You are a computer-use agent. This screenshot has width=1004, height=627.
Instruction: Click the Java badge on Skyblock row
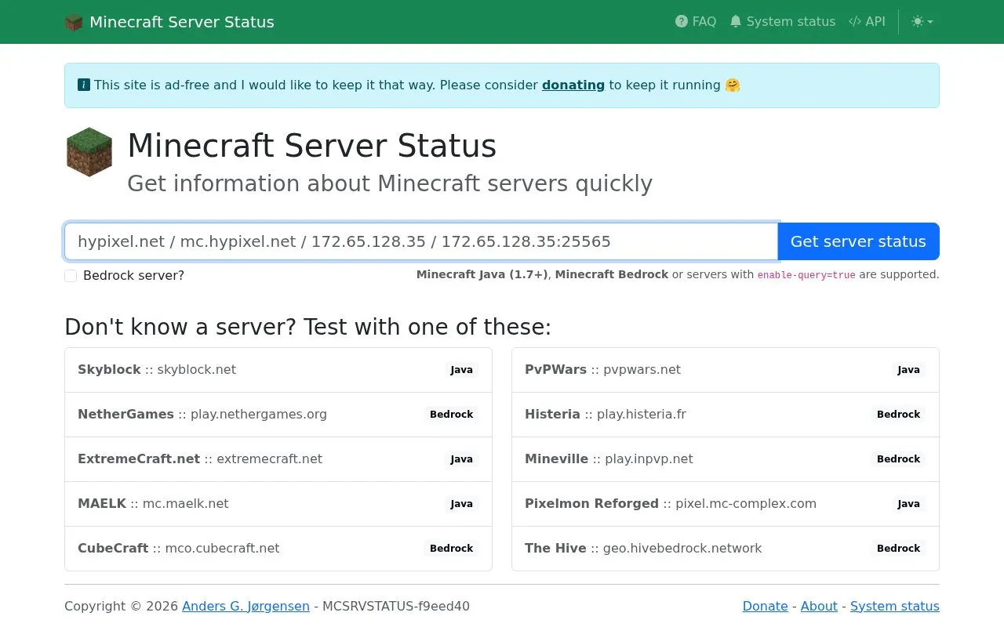tap(462, 370)
